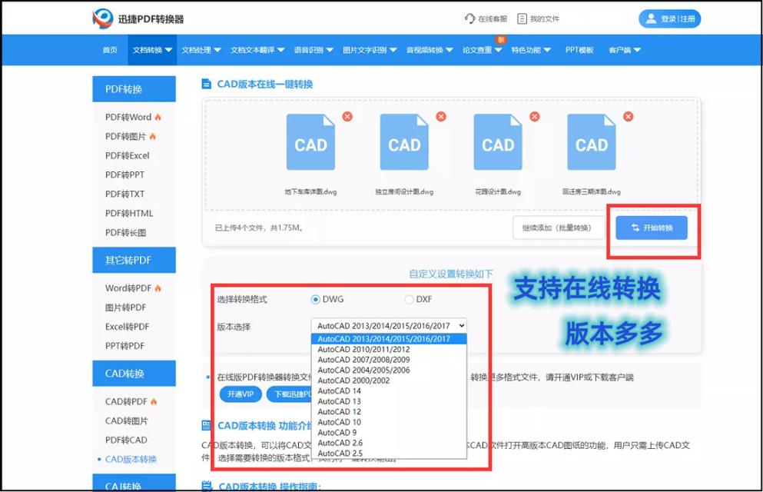Select the DXF output format radio button

408,299
